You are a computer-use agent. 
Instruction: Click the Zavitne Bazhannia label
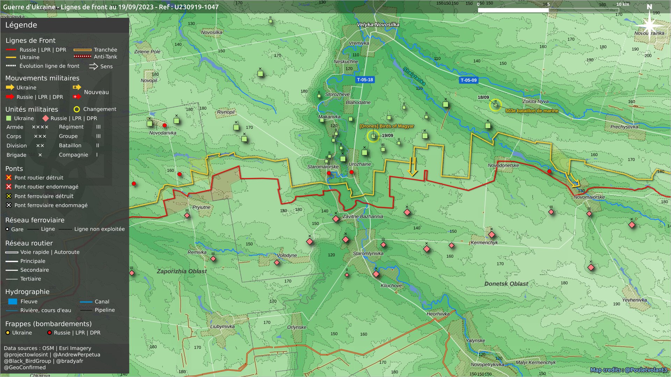tap(363, 216)
